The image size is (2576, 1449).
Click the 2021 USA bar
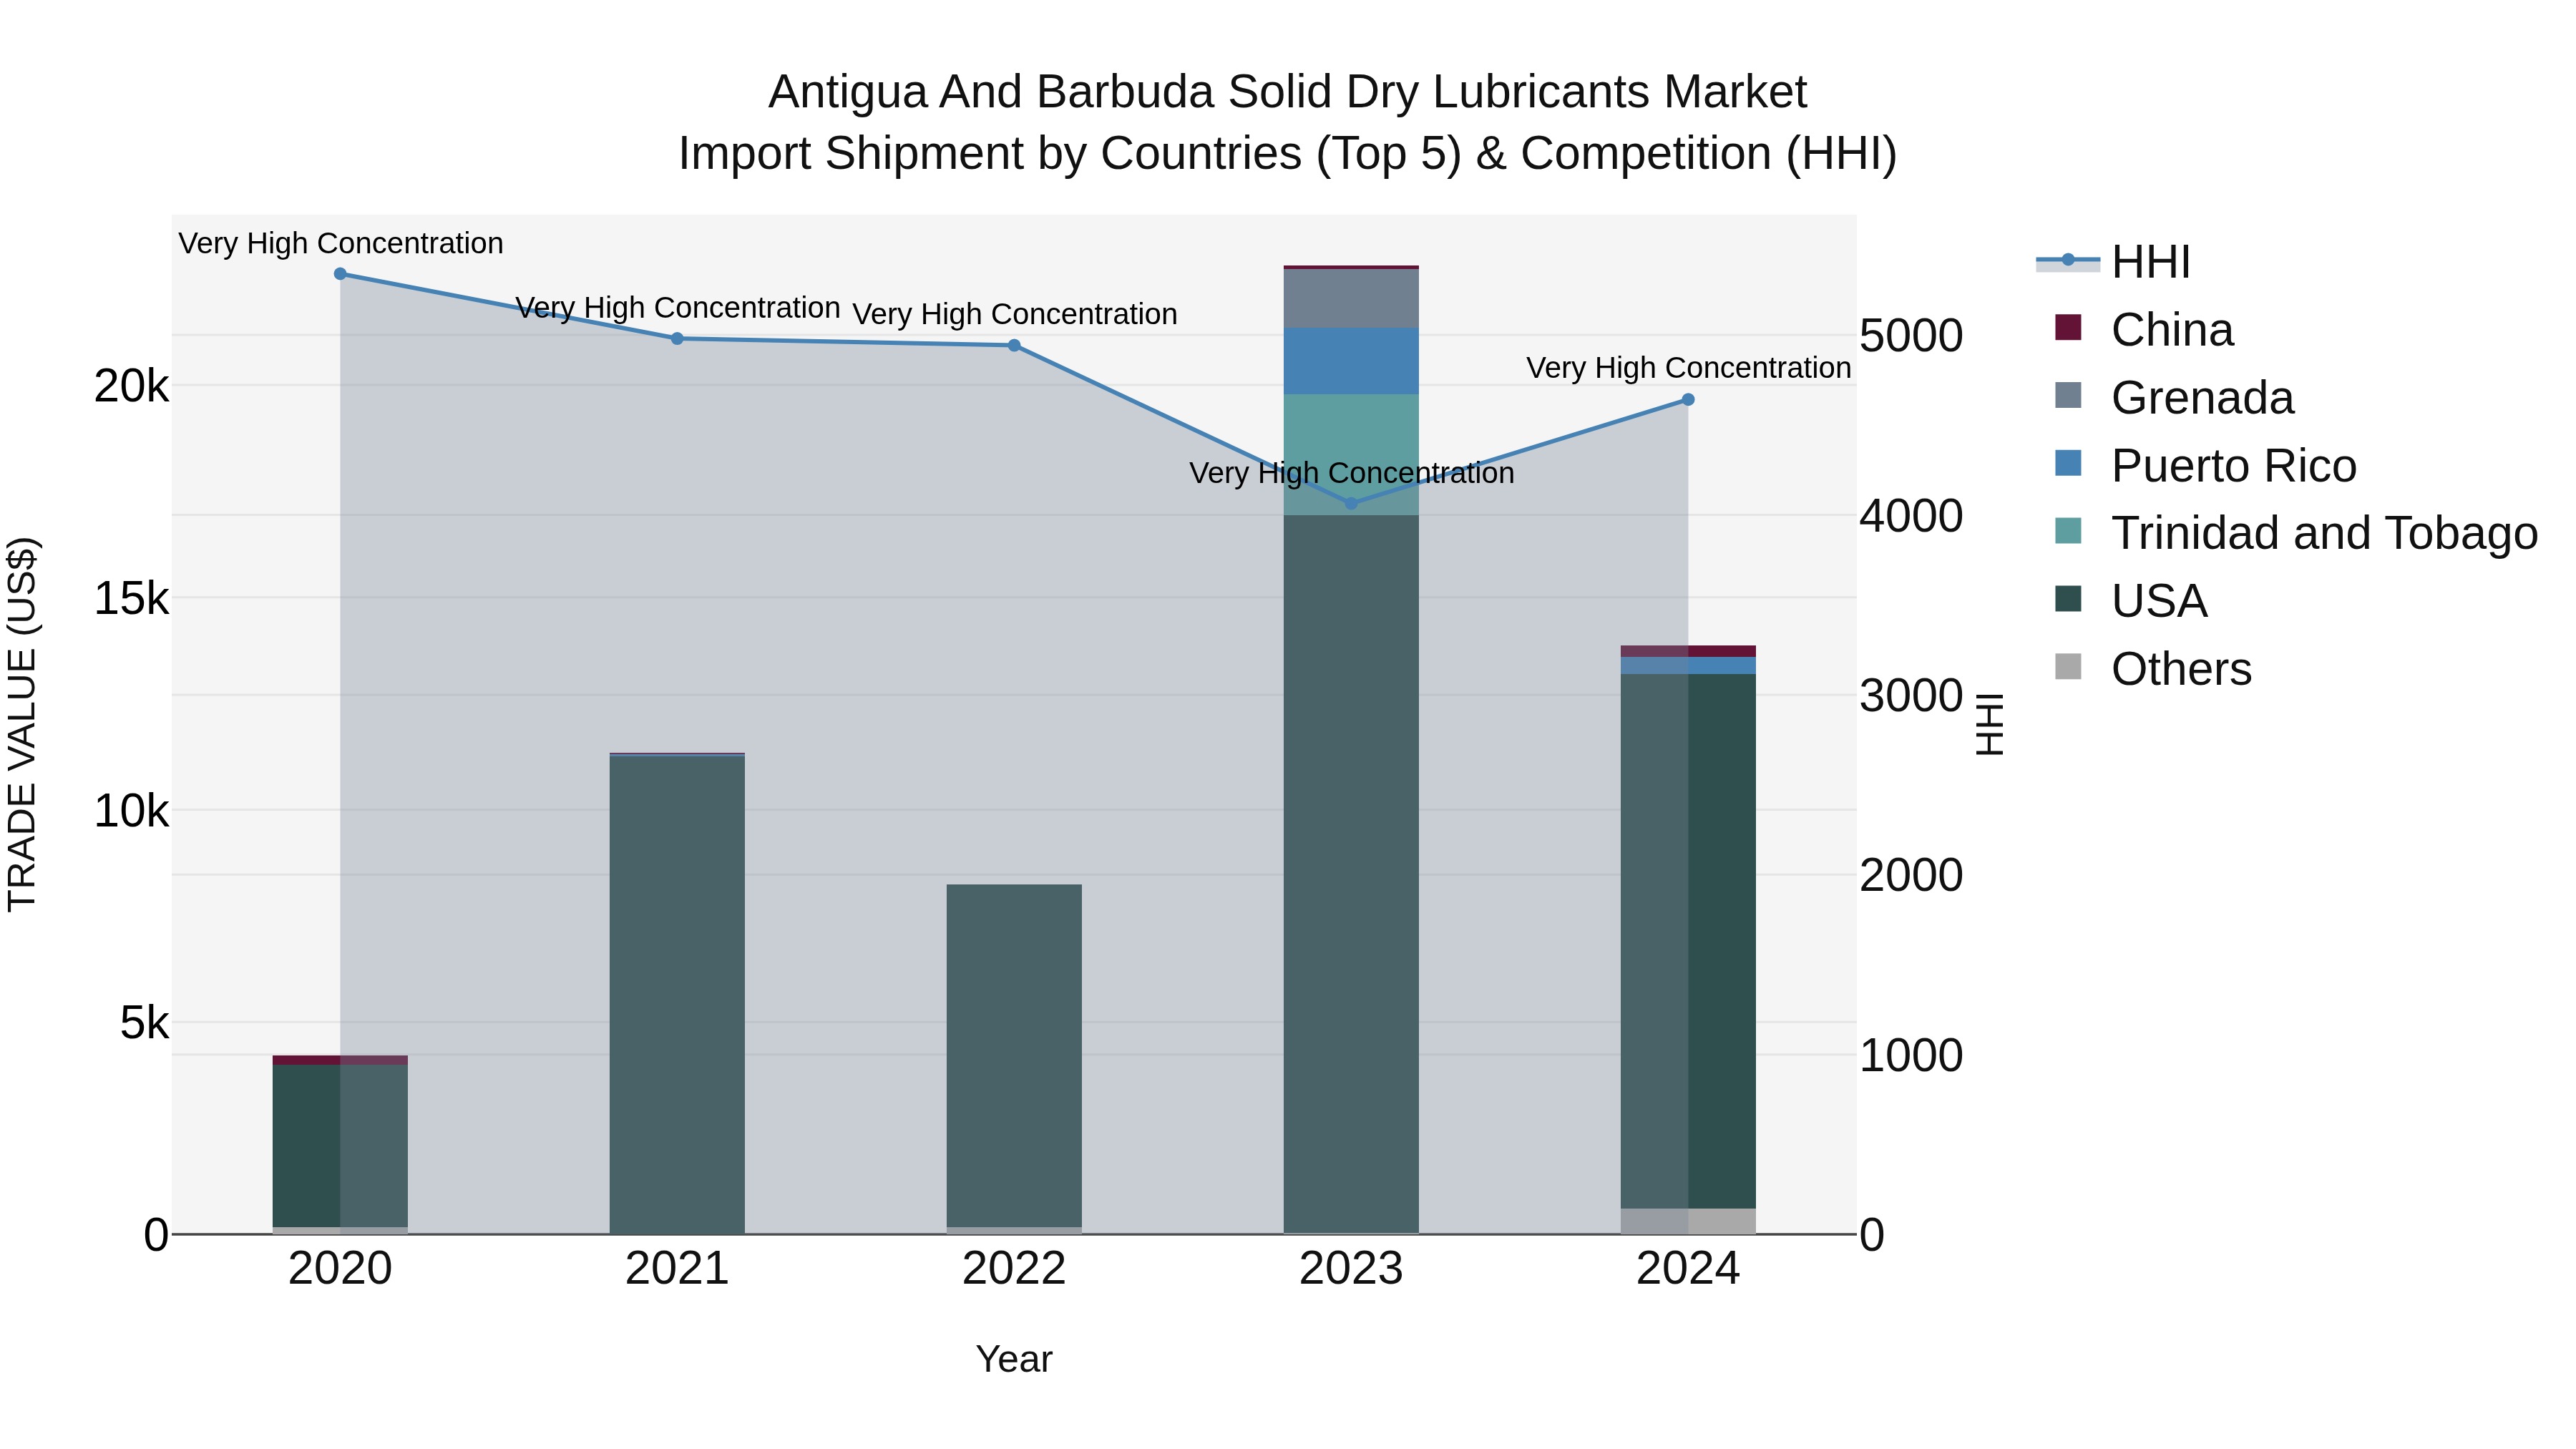coord(677,995)
